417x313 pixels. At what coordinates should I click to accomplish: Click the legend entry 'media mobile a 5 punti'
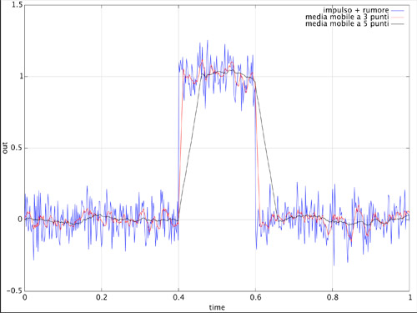pos(347,24)
